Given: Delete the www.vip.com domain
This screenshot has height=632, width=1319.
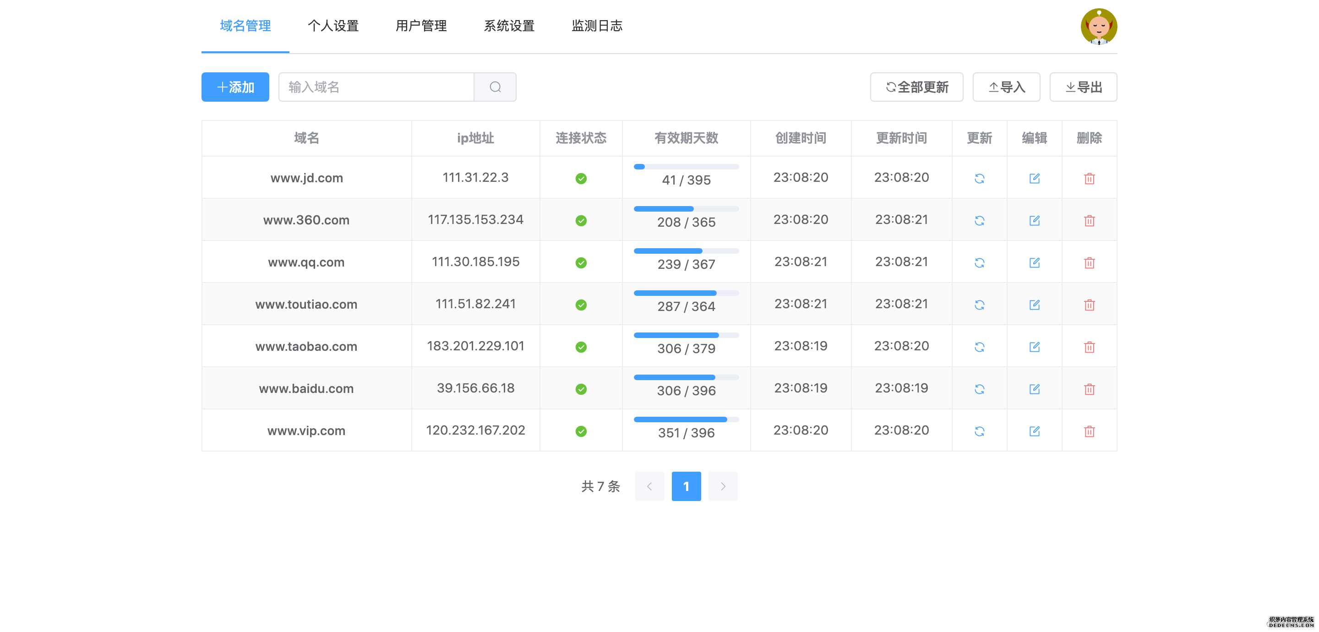Looking at the screenshot, I should (1089, 431).
